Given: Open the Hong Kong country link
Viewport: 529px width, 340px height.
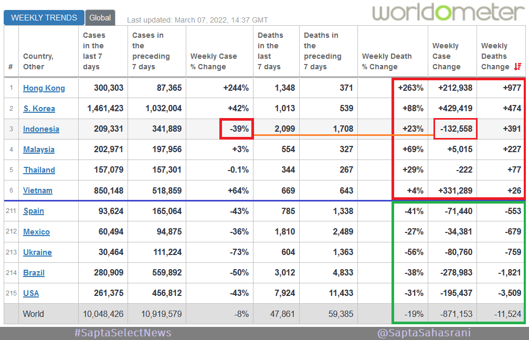Looking at the screenshot, I should pyautogui.click(x=44, y=88).
